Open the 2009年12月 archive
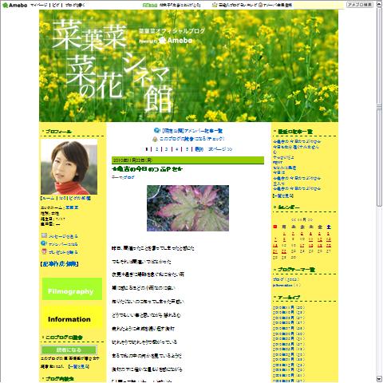Viewport: 383px width, 383px height. click(x=283, y=365)
